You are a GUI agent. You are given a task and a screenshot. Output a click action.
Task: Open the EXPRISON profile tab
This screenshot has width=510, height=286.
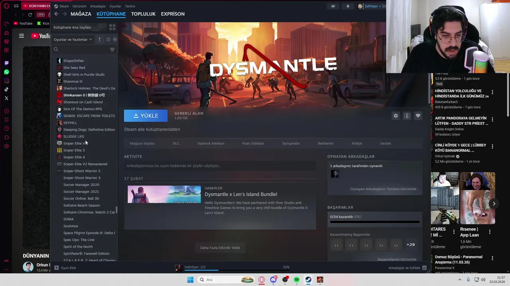(x=173, y=14)
